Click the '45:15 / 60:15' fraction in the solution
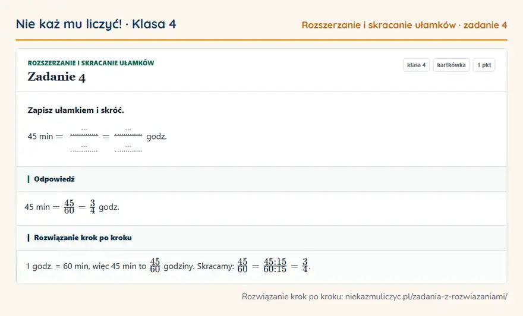 pyautogui.click(x=275, y=266)
